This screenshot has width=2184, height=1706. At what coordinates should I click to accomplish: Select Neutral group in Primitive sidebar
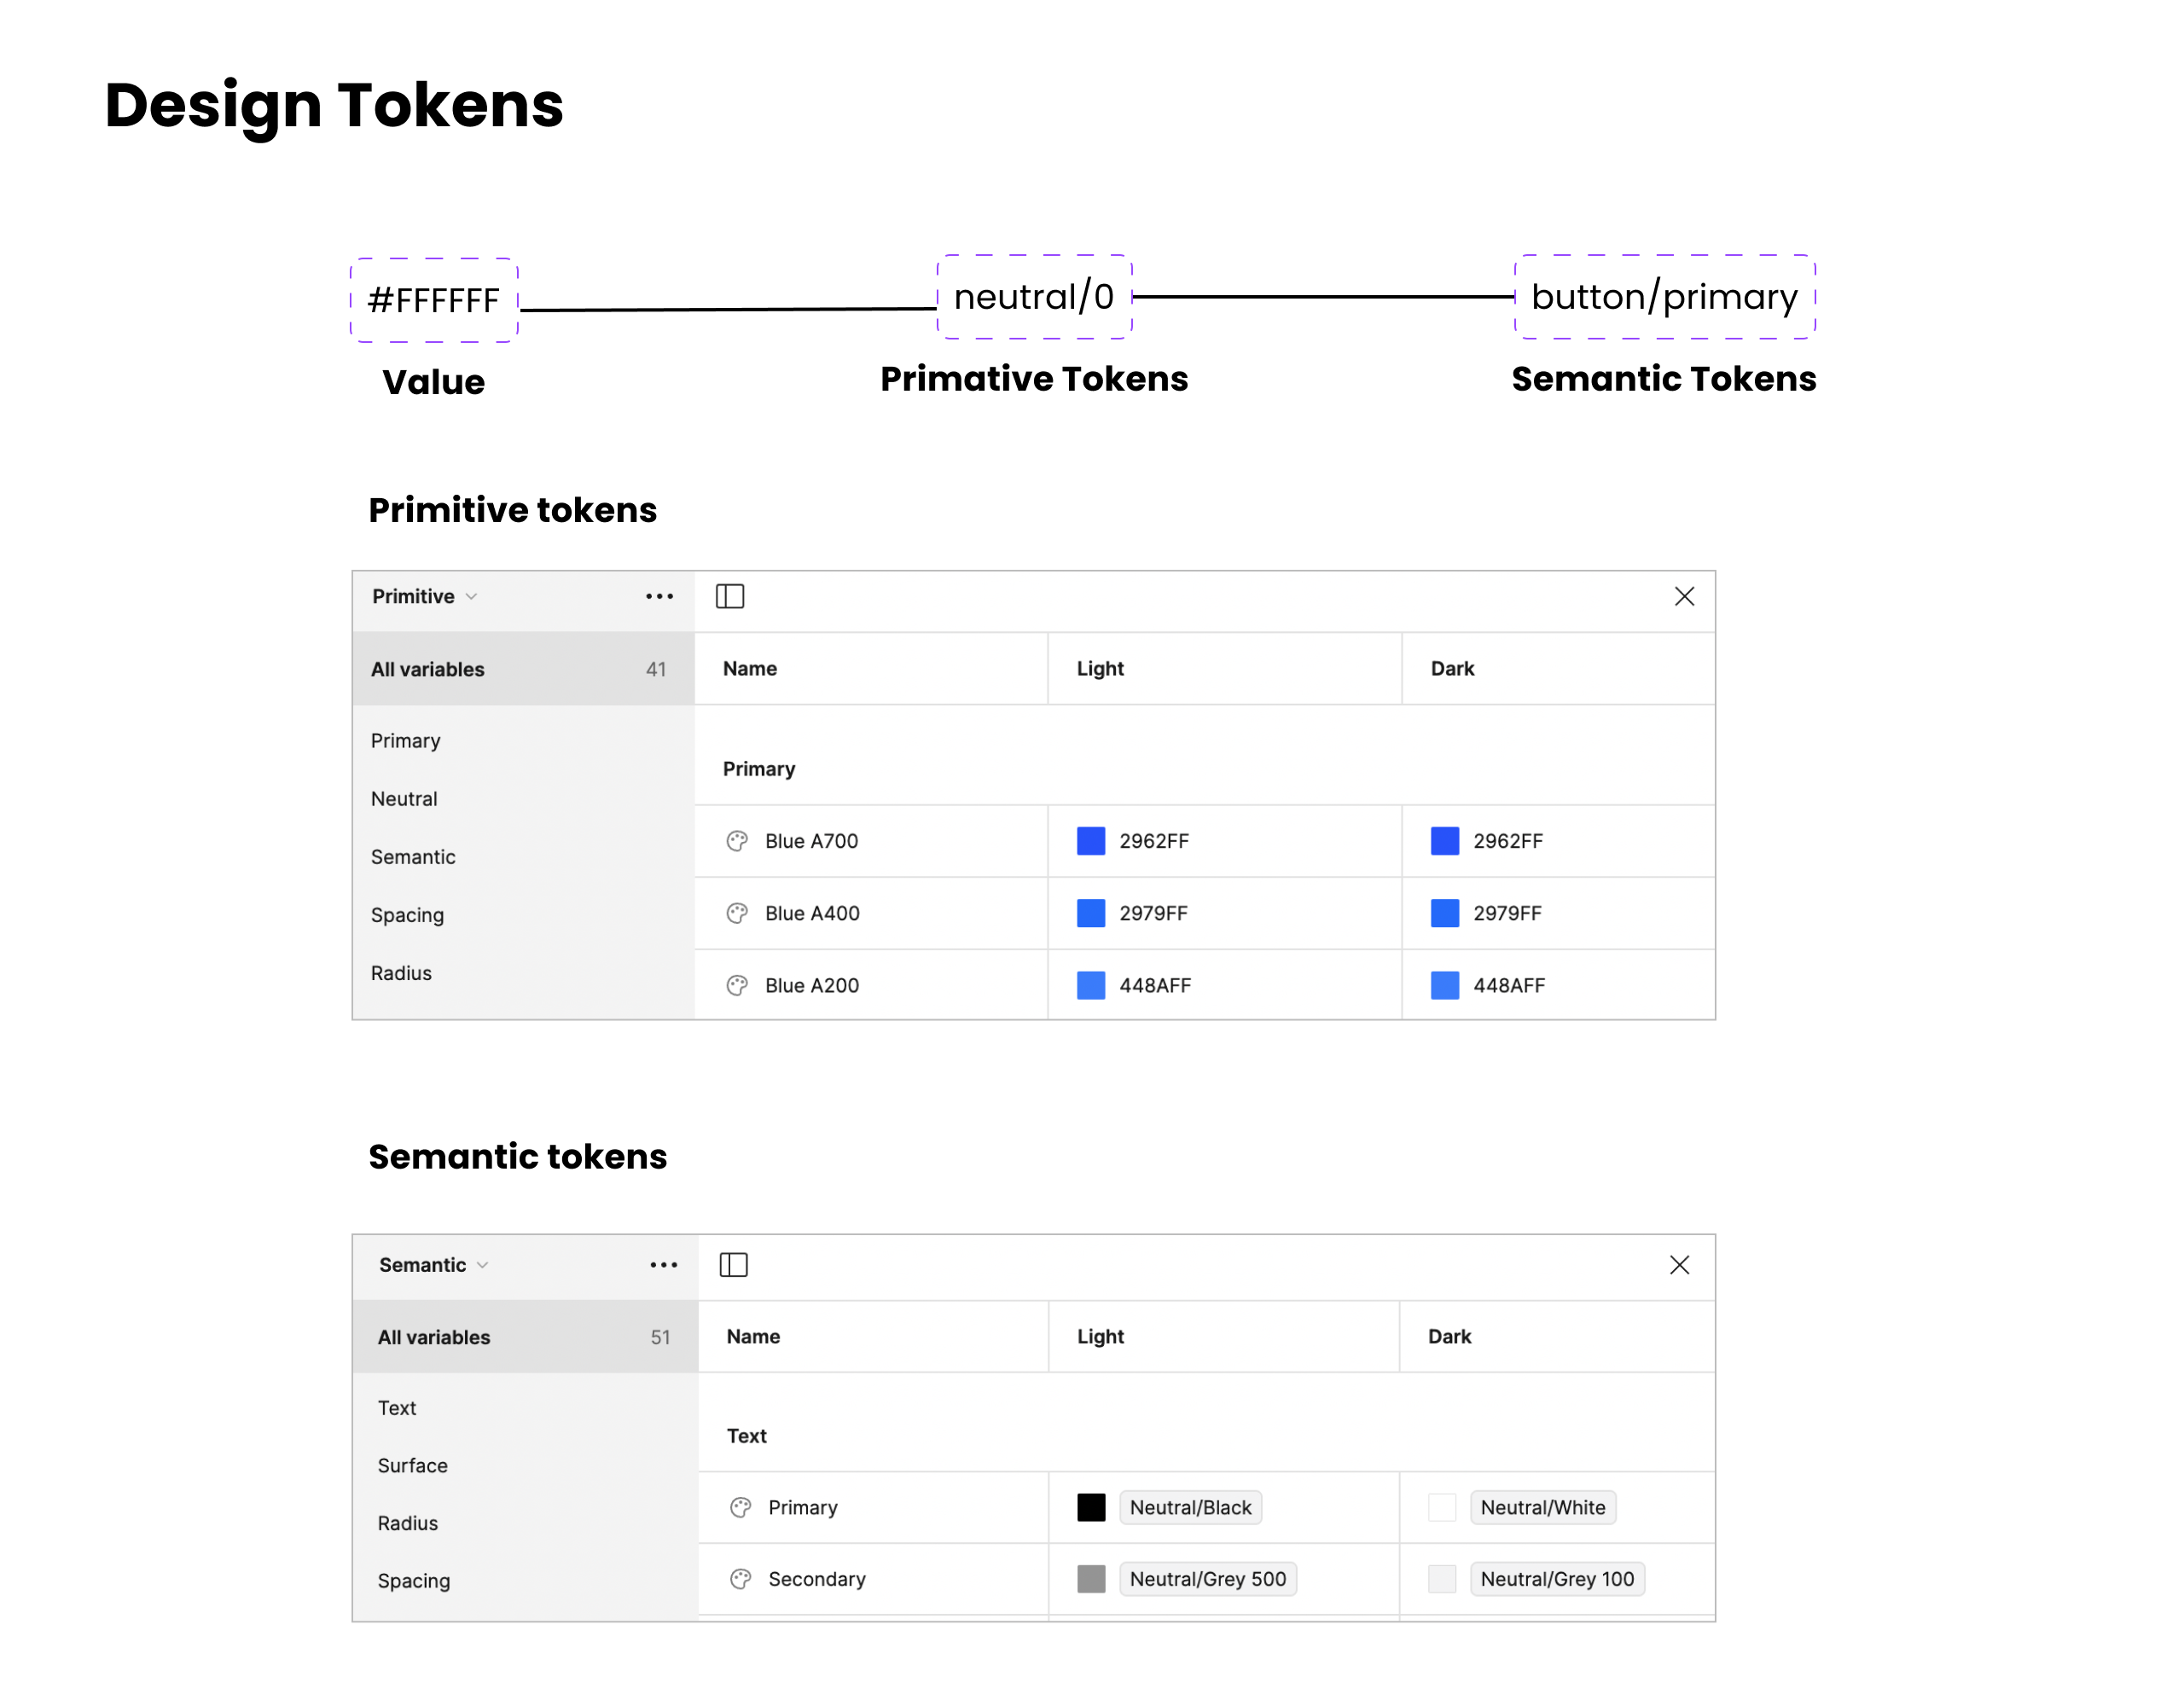pos(404,799)
